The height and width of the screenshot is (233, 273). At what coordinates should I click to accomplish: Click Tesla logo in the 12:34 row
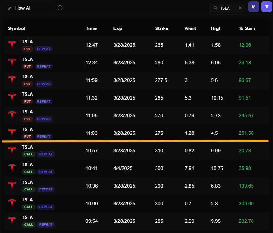click(12, 62)
